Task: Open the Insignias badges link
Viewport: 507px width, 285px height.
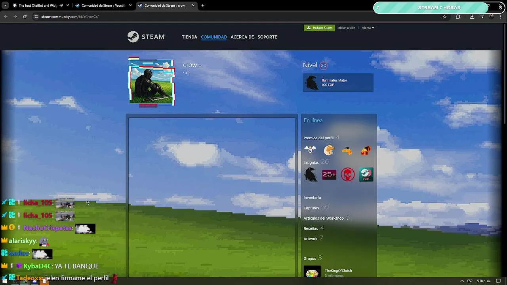Action: pyautogui.click(x=311, y=162)
